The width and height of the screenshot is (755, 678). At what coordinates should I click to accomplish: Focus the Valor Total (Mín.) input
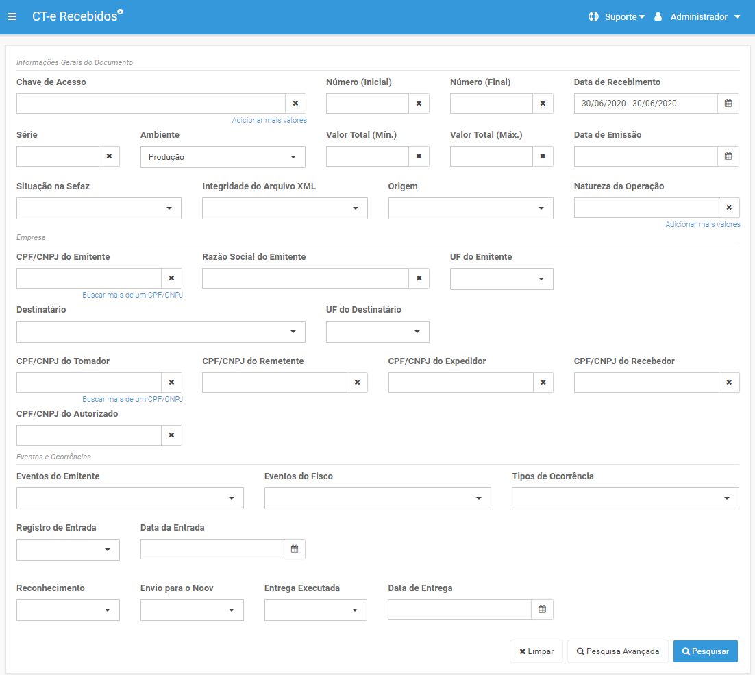(x=367, y=156)
